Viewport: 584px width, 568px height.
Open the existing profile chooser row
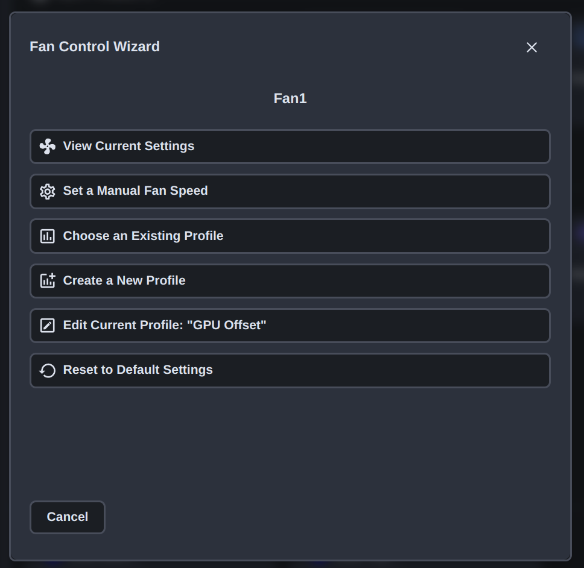tap(290, 235)
